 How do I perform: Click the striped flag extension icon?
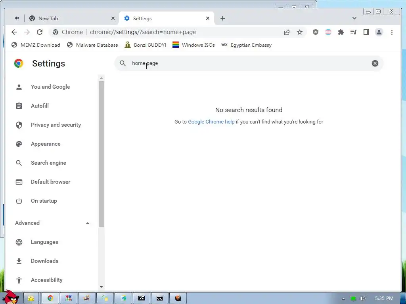click(x=328, y=32)
